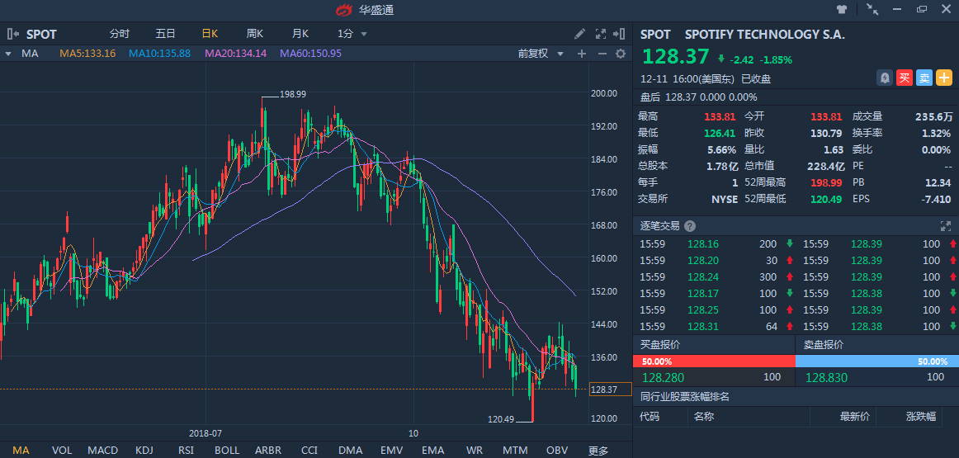Click the red 买 buy button
The height and width of the screenshot is (458, 959).
click(x=905, y=78)
